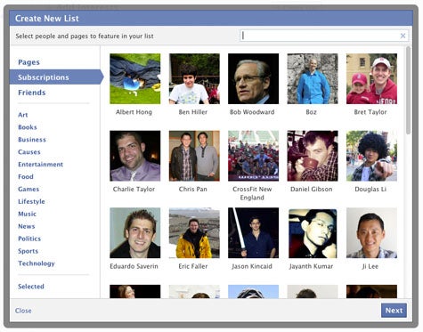Select the Albert Hong thumbnail
Viewport: 423px width, 332px height.
point(135,78)
